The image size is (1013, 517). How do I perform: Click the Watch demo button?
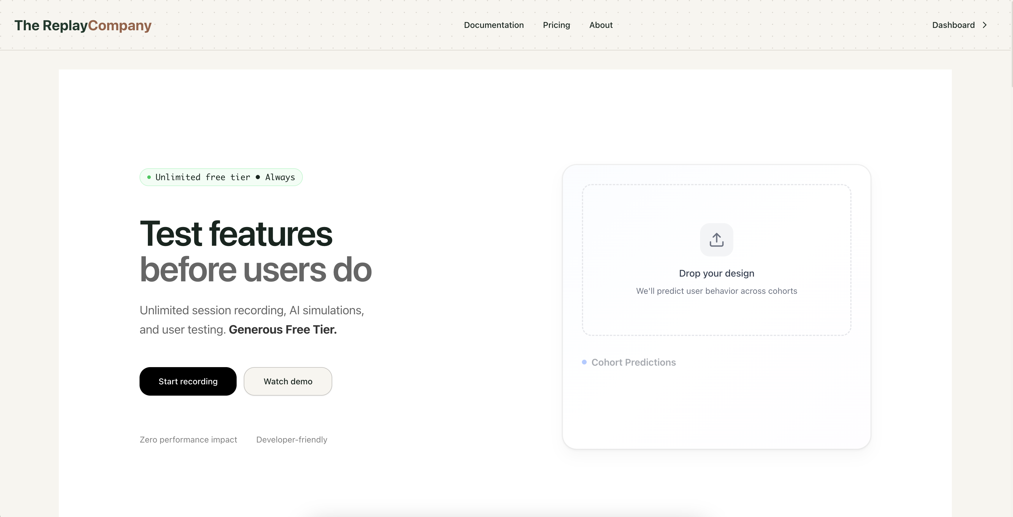click(288, 381)
